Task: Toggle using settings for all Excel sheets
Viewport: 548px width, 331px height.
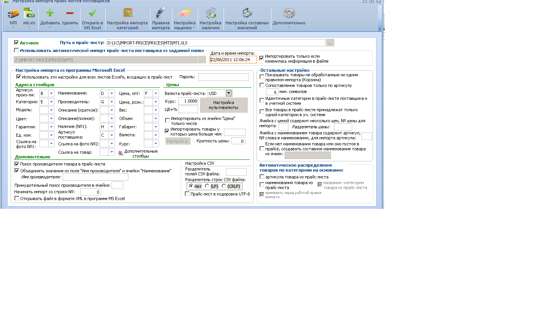Action: [19, 77]
